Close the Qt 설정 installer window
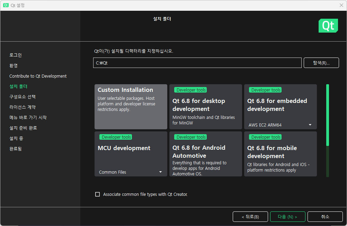Viewport: 347px width, 226px height. [x=341, y=5]
